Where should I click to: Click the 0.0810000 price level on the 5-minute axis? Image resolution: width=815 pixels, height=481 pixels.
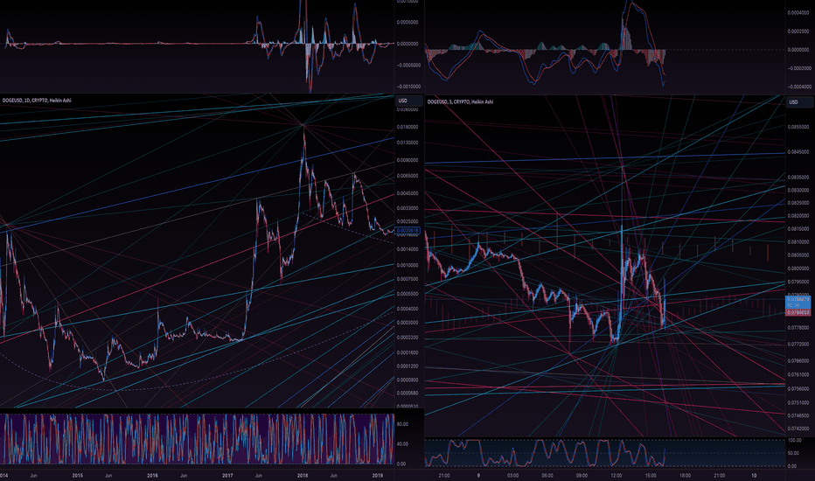[798, 241]
